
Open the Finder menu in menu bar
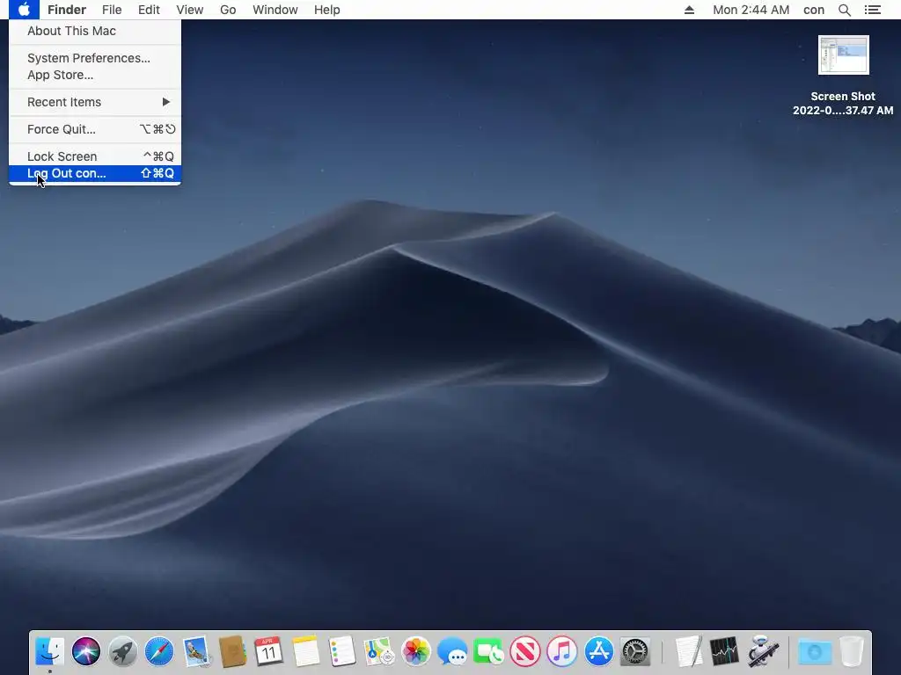pos(67,10)
